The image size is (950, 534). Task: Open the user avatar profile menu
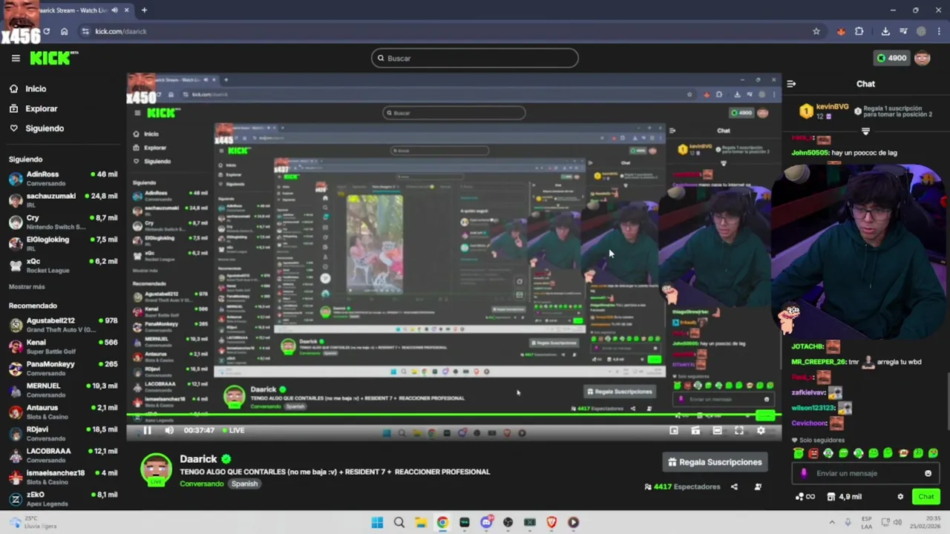click(923, 58)
